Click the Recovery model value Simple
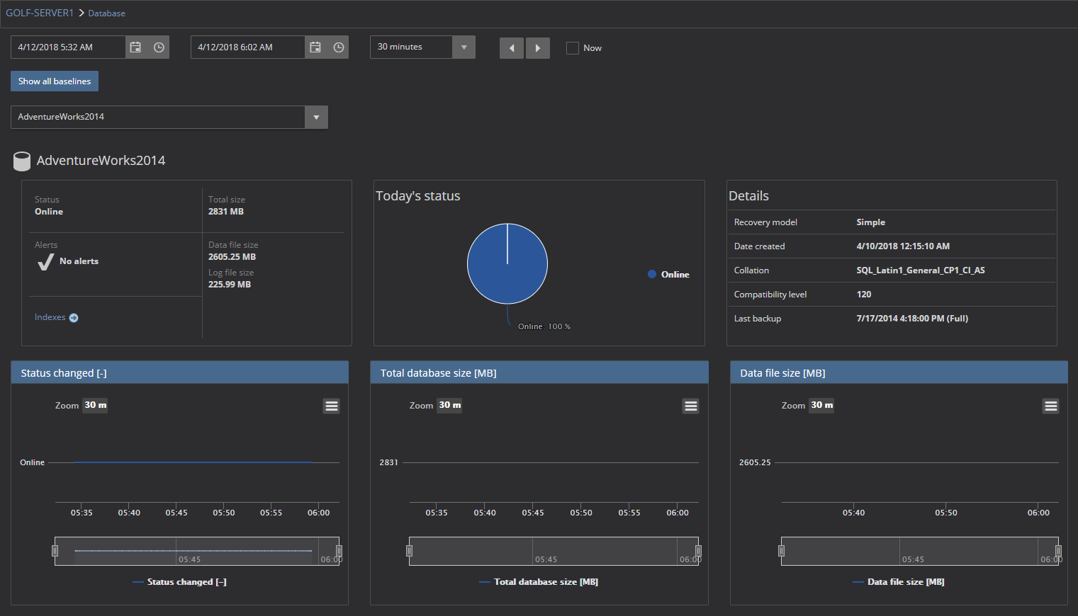1078x616 pixels. [x=870, y=222]
